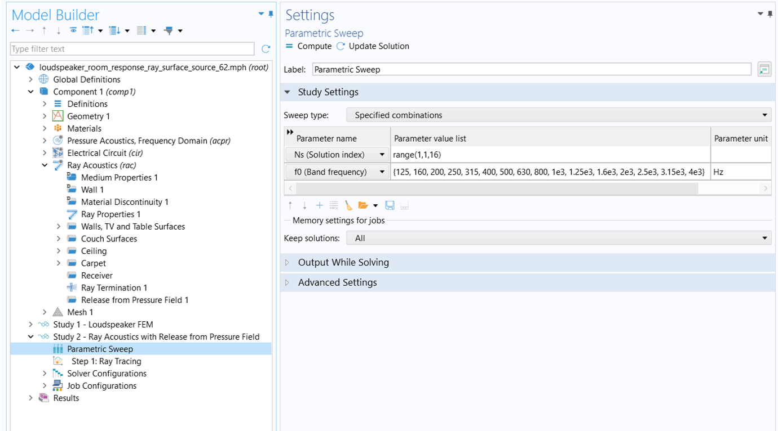The width and height of the screenshot is (778, 431).
Task: Refresh the tree filter
Action: [x=266, y=49]
